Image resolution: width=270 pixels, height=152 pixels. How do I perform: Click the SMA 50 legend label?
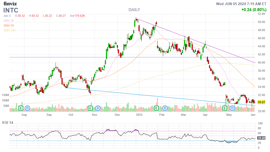[8, 25]
